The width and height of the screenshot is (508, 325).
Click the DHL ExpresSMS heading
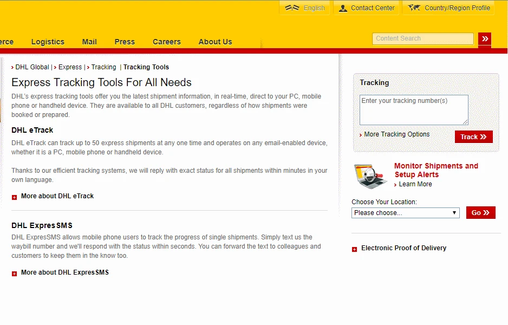coord(42,225)
